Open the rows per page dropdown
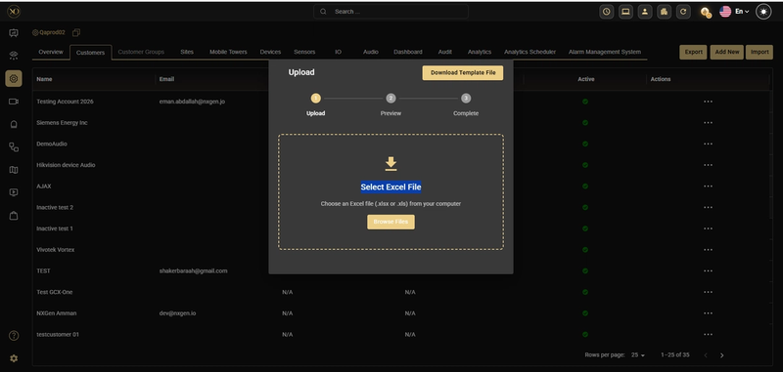 tap(638, 355)
